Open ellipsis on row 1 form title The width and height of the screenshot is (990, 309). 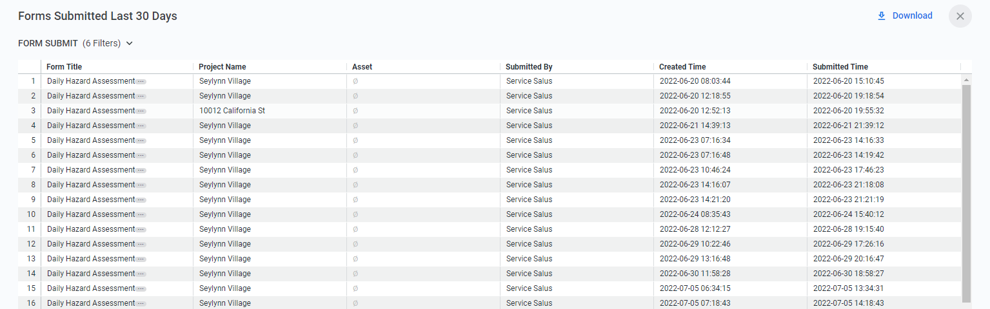coord(141,82)
